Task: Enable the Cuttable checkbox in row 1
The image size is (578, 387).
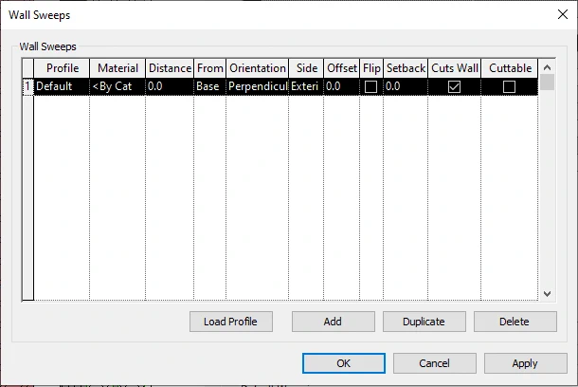Action: pos(510,86)
